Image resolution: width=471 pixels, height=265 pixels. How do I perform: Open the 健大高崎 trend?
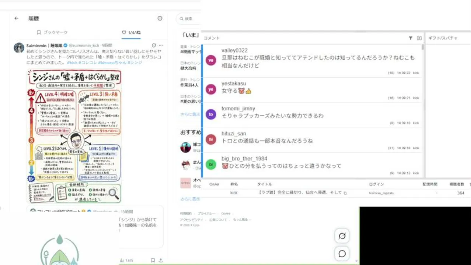[189, 68]
